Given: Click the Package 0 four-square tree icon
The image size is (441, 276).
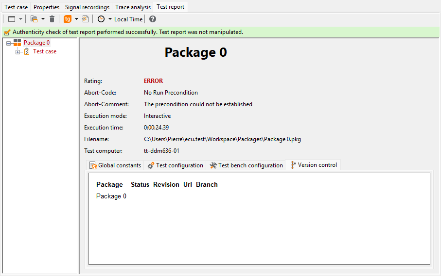Looking at the screenshot, I should (17, 43).
